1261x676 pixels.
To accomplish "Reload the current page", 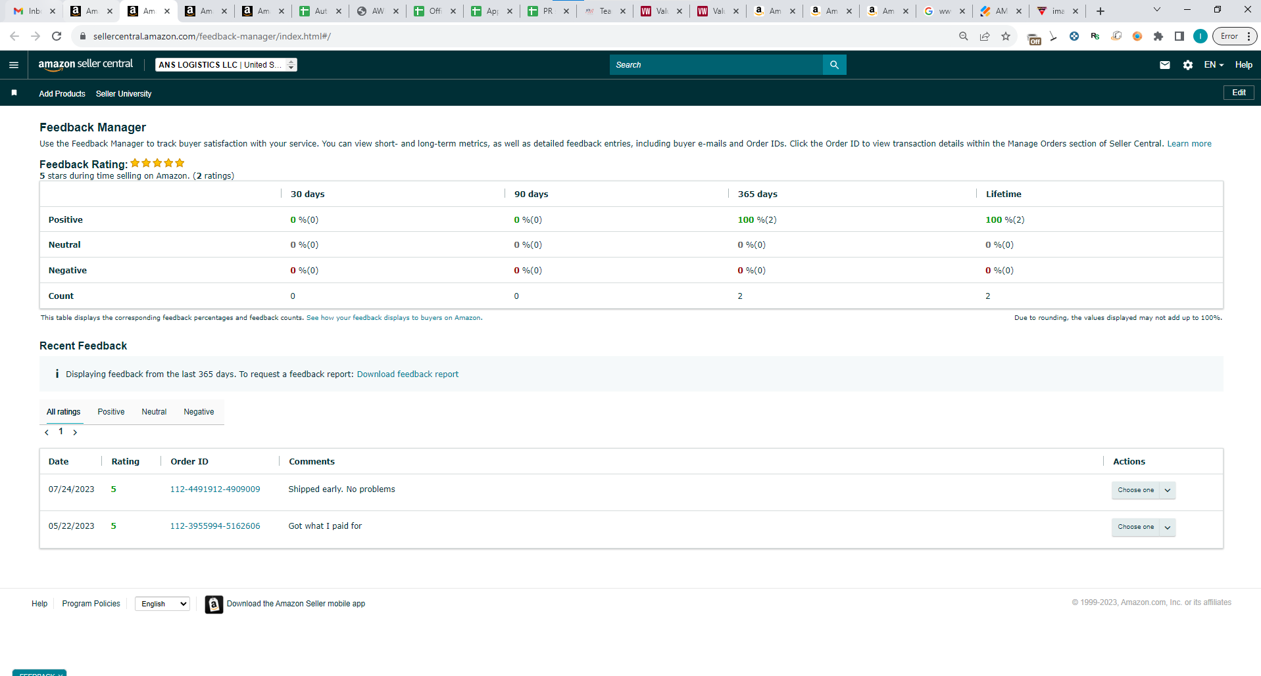I will pyautogui.click(x=57, y=36).
